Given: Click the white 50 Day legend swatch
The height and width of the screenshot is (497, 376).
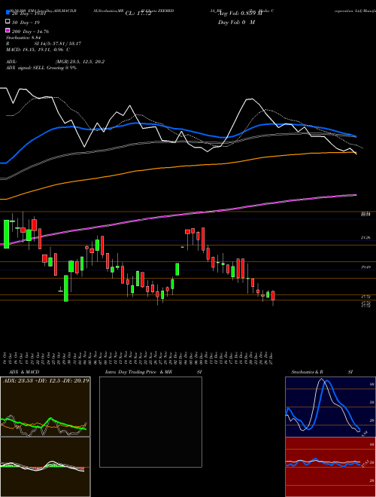Looking at the screenshot, I should (x=8, y=22).
